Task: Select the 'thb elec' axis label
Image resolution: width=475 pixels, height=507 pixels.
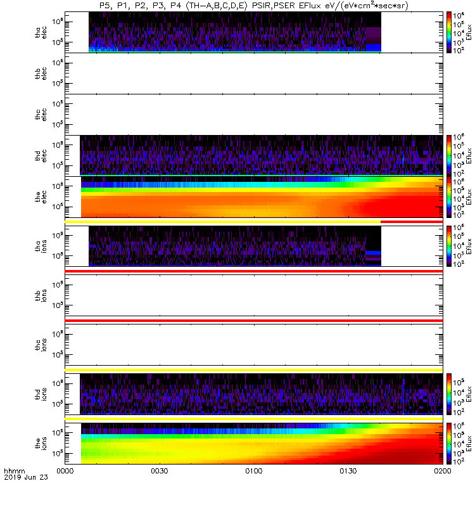Action: tap(41, 74)
